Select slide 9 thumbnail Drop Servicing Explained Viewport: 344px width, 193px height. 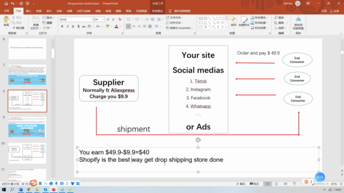[x=27, y=127]
